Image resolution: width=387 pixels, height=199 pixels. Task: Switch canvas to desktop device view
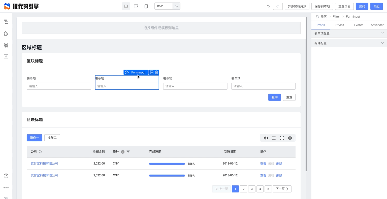pyautogui.click(x=126, y=6)
